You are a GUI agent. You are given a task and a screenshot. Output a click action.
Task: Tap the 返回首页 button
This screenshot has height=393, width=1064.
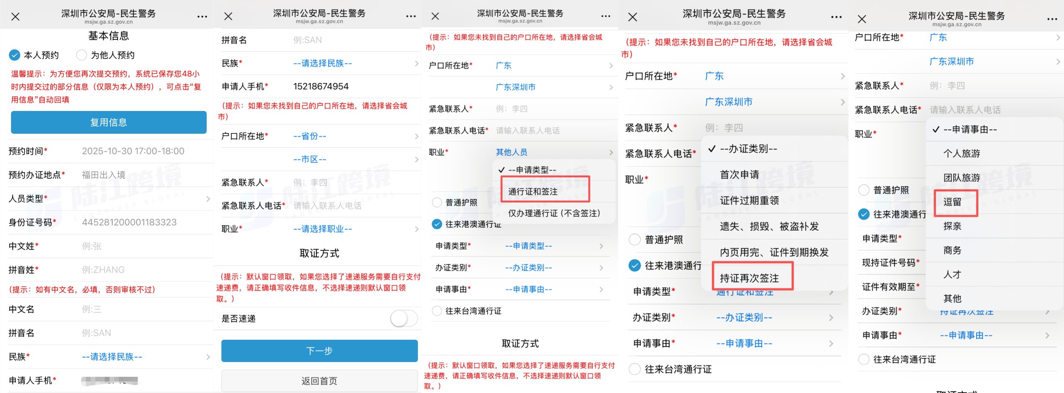click(319, 381)
